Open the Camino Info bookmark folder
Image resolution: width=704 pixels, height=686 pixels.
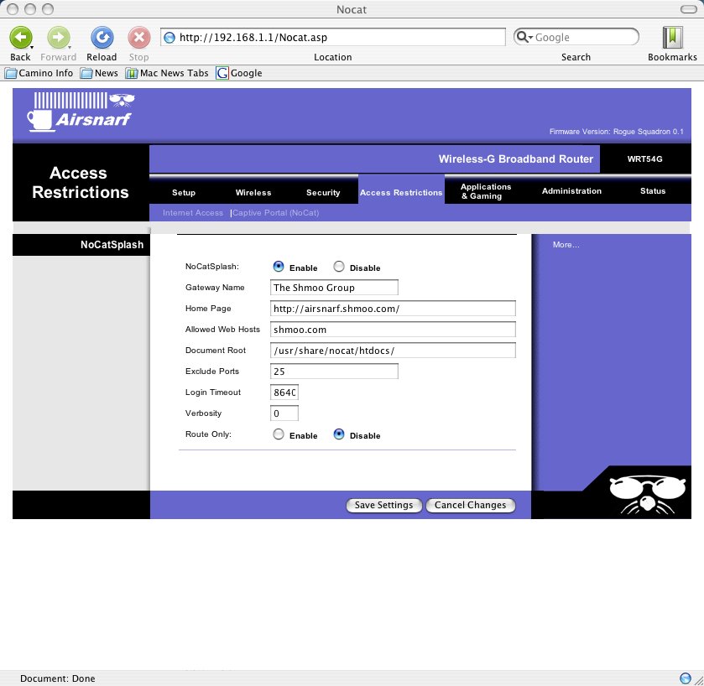(x=39, y=73)
